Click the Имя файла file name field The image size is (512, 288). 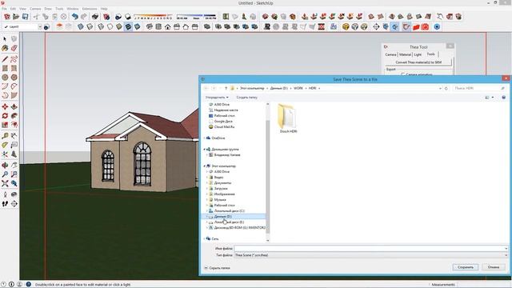point(371,249)
